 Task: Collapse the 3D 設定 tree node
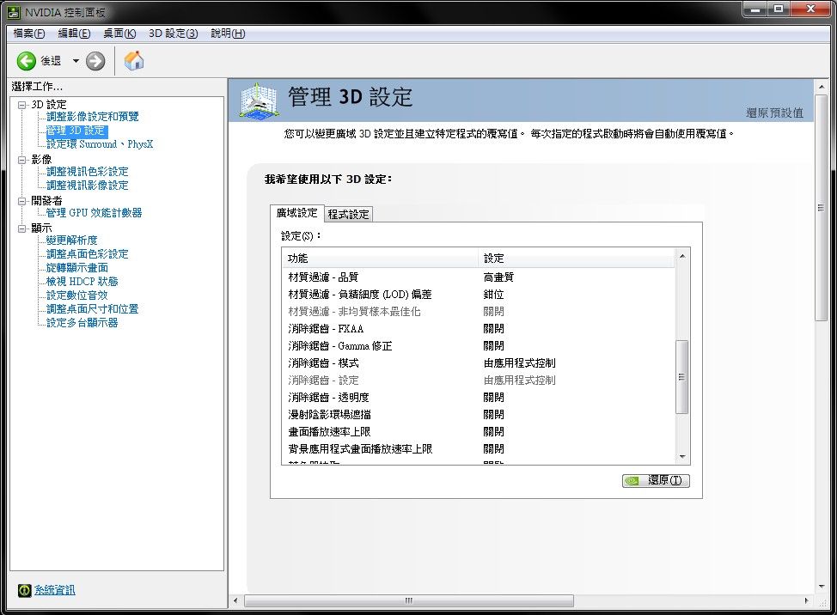22,104
